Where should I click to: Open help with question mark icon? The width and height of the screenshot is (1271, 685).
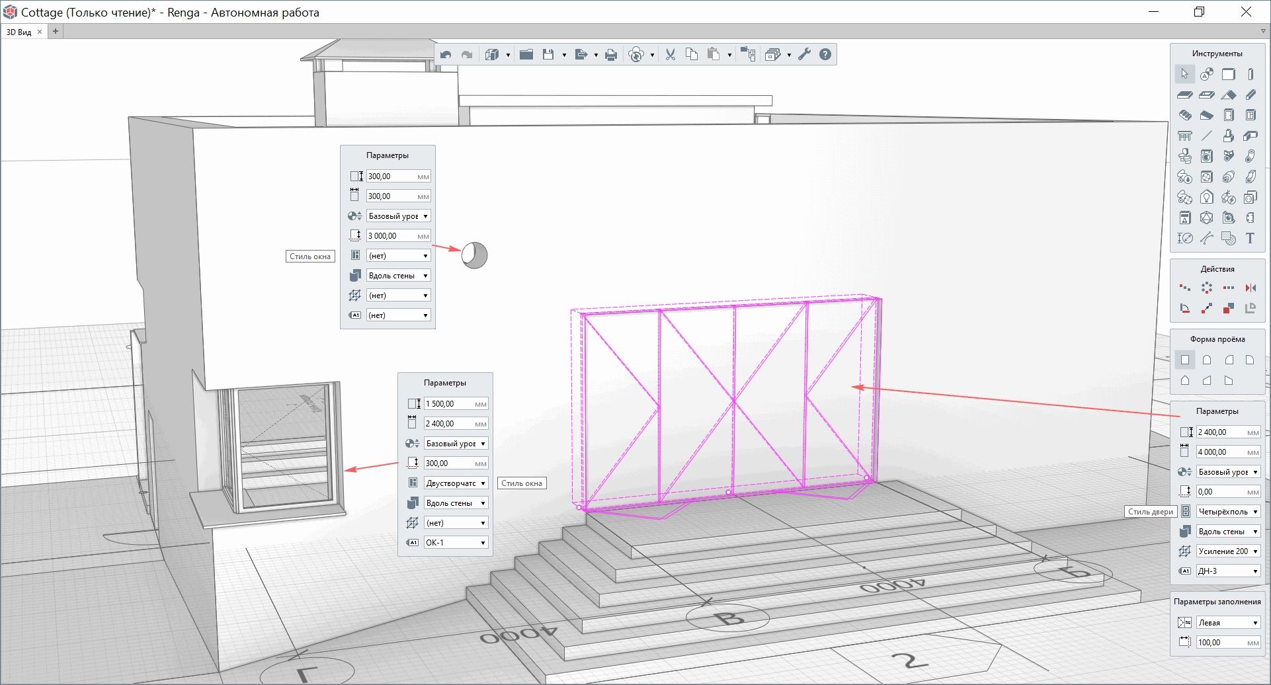coord(825,55)
